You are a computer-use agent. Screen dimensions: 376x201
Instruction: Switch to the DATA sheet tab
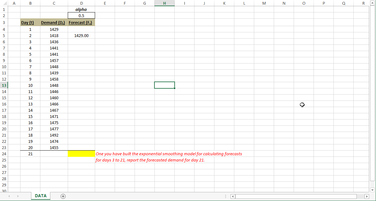click(x=40, y=196)
